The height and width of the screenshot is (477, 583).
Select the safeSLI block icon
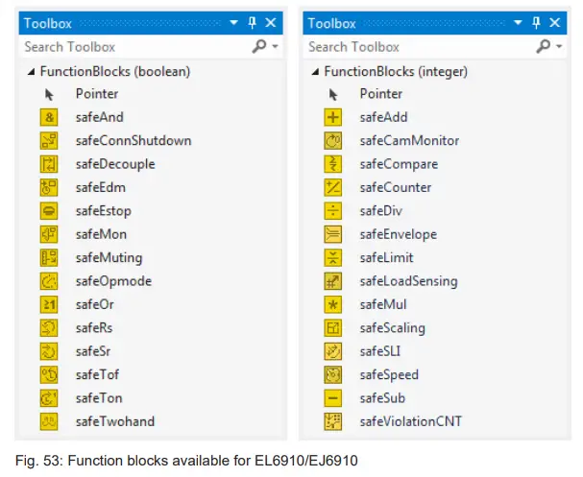(332, 351)
